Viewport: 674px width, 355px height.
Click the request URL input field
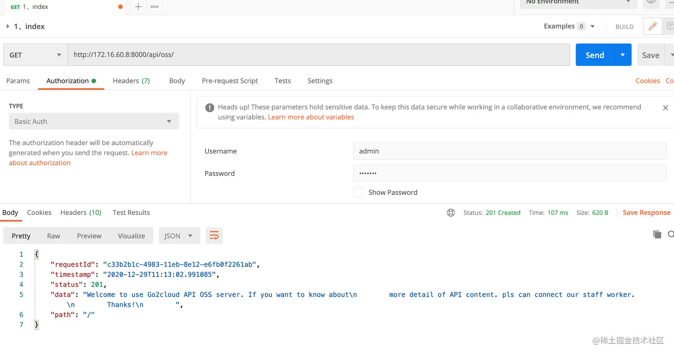(318, 55)
